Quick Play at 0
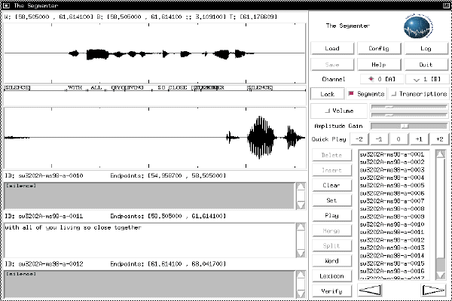 (x=399, y=139)
